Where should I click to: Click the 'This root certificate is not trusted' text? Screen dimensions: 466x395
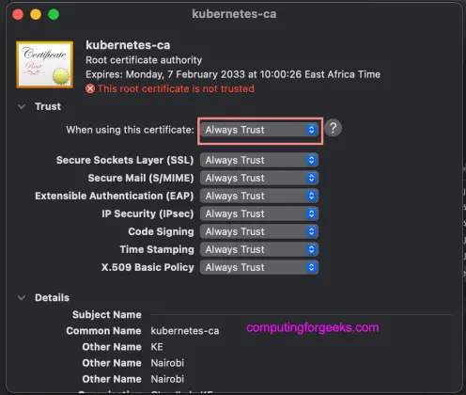[176, 88]
